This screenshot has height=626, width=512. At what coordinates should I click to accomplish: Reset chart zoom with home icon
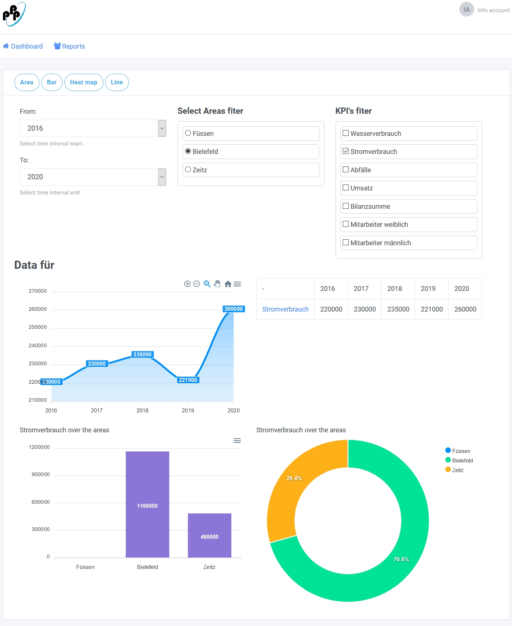228,284
